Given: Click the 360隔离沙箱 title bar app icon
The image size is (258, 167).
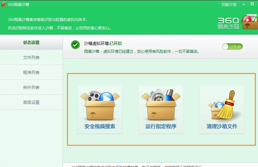Looking at the screenshot, I should [x=4, y=4].
